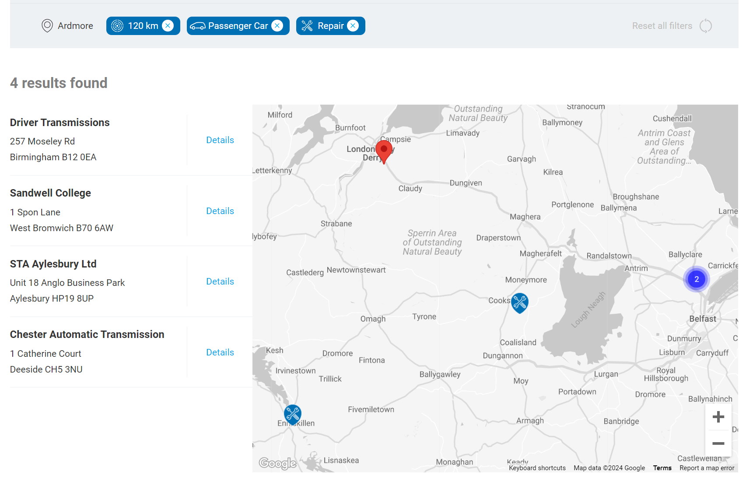Image resolution: width=746 pixels, height=482 pixels.
Task: Remove the Passenger Car filter
Action: point(277,26)
